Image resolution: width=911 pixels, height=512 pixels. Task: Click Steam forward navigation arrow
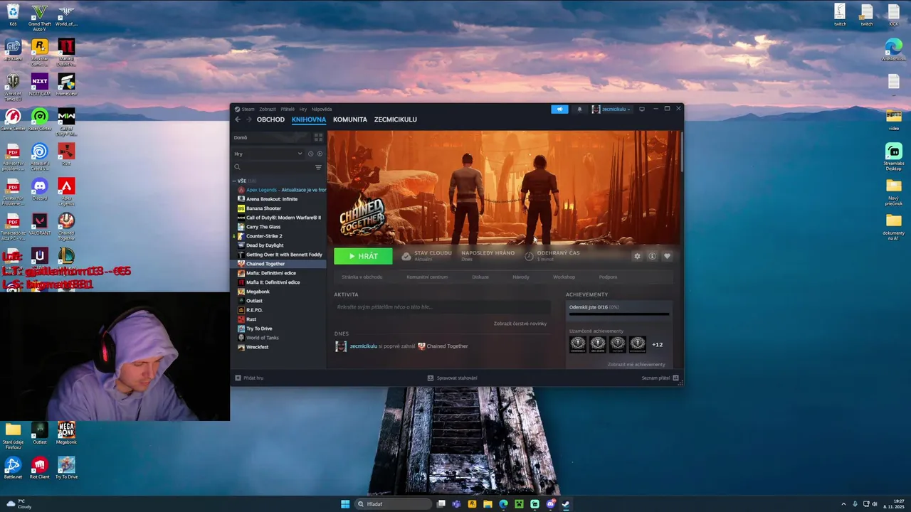coord(248,119)
